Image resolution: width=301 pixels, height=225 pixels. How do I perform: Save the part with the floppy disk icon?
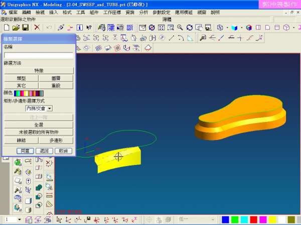(x=26, y=27)
